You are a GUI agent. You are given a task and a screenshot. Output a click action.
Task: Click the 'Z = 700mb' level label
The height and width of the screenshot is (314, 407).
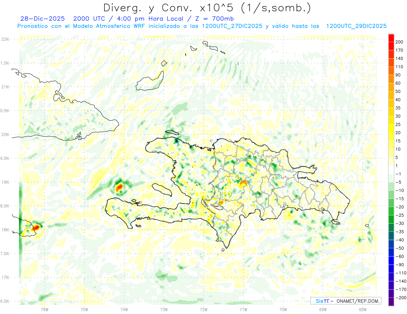pyautogui.click(x=214, y=19)
